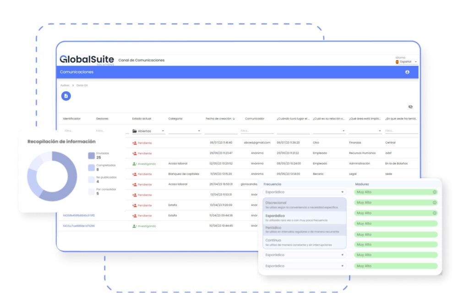
Task: Expand the Abiertas estado actual filter dropdown
Action: (163, 131)
